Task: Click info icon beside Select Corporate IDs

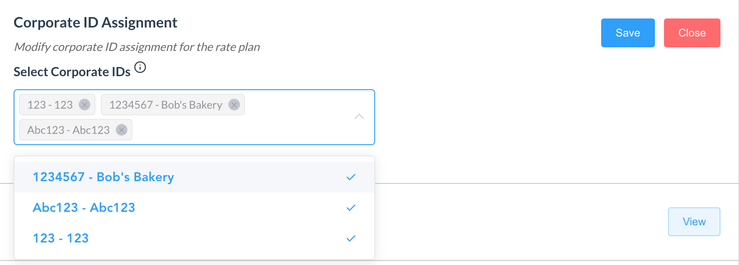Action: pos(141,68)
